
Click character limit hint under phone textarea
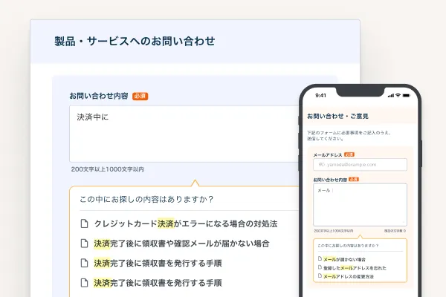pos(333,231)
